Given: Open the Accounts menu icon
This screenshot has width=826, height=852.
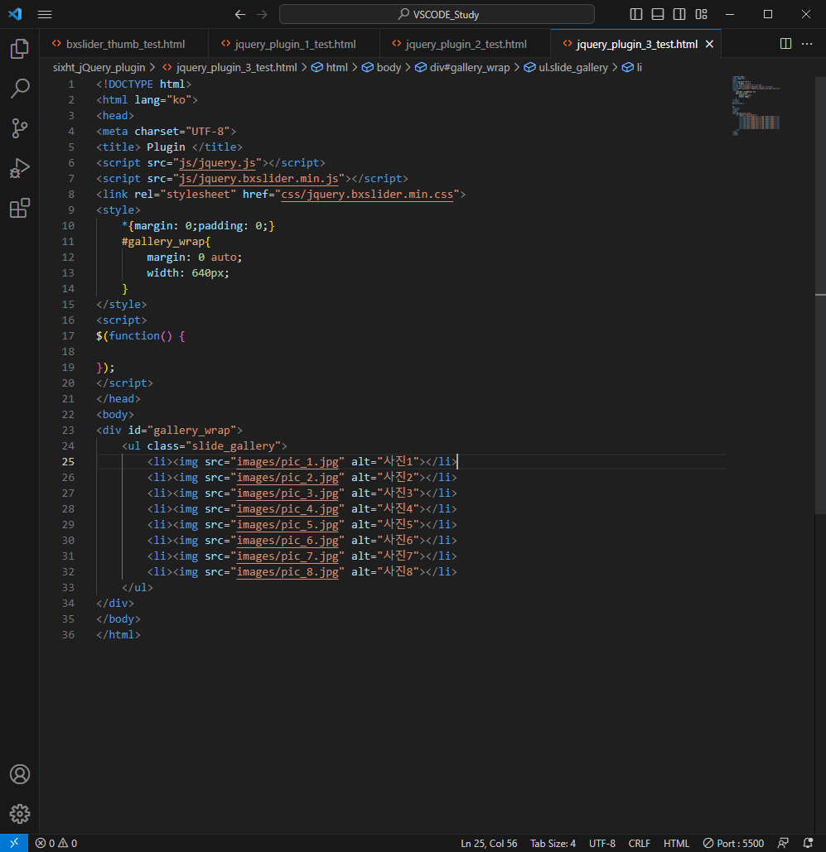Looking at the screenshot, I should pyautogui.click(x=20, y=773).
